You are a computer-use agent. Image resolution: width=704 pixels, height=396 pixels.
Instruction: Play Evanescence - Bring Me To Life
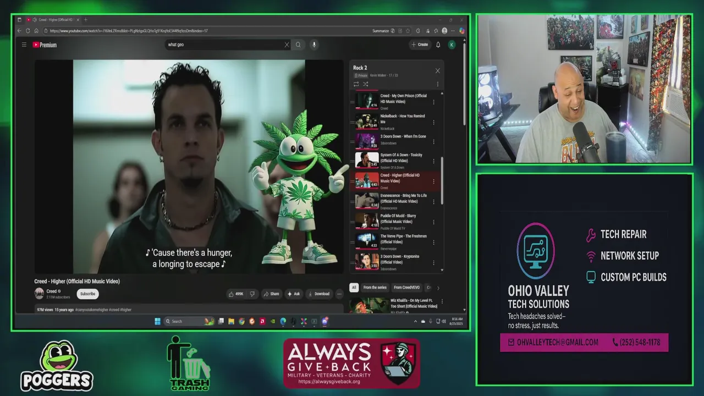(x=366, y=201)
